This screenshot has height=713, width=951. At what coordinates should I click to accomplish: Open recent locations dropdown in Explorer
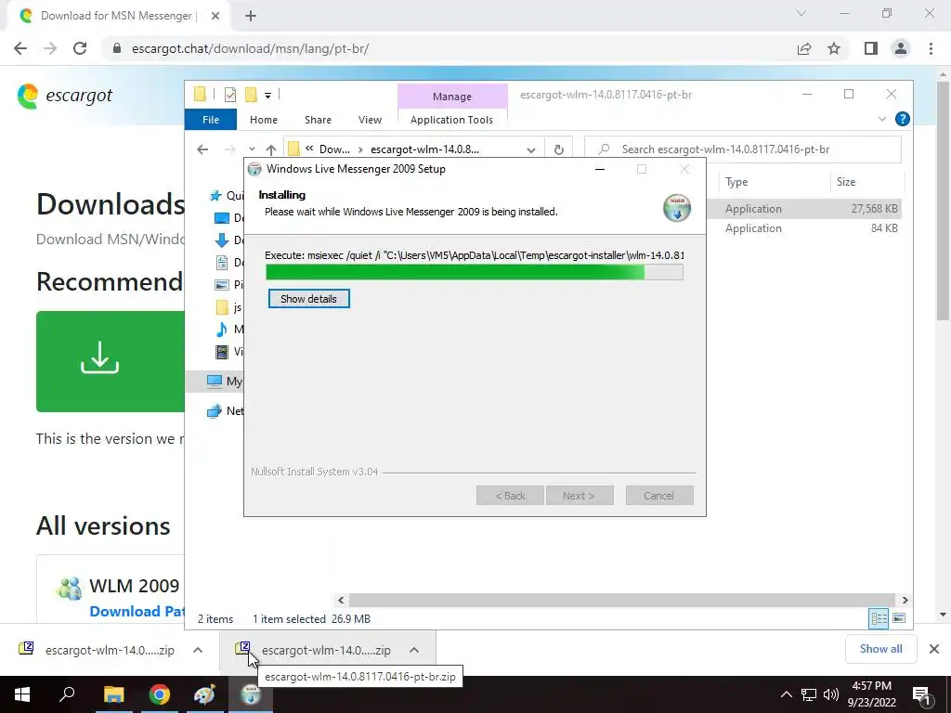coord(252,149)
